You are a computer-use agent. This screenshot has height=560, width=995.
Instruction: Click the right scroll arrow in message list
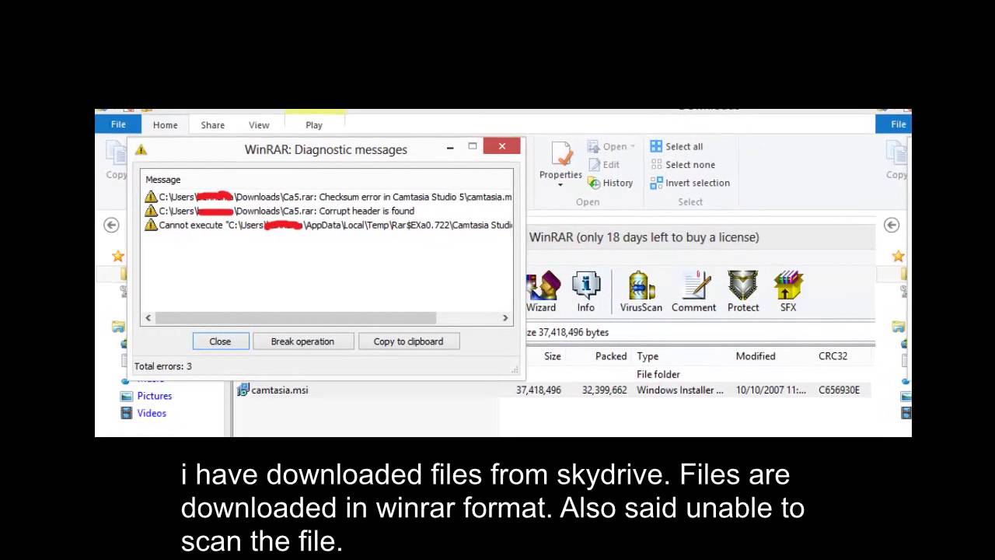505,318
